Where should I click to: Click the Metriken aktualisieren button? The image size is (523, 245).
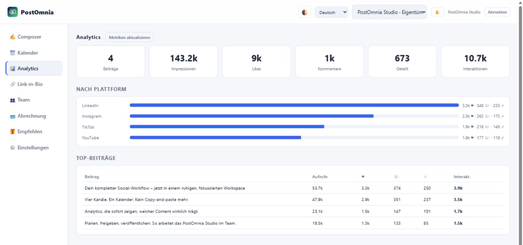(130, 37)
